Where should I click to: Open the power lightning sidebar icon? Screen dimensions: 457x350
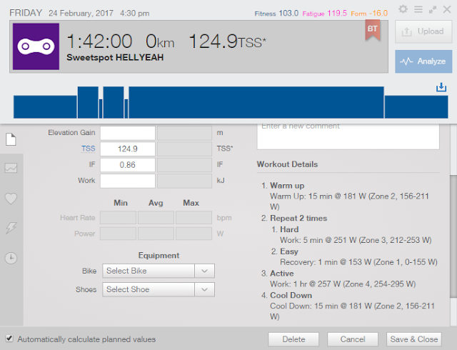11,228
